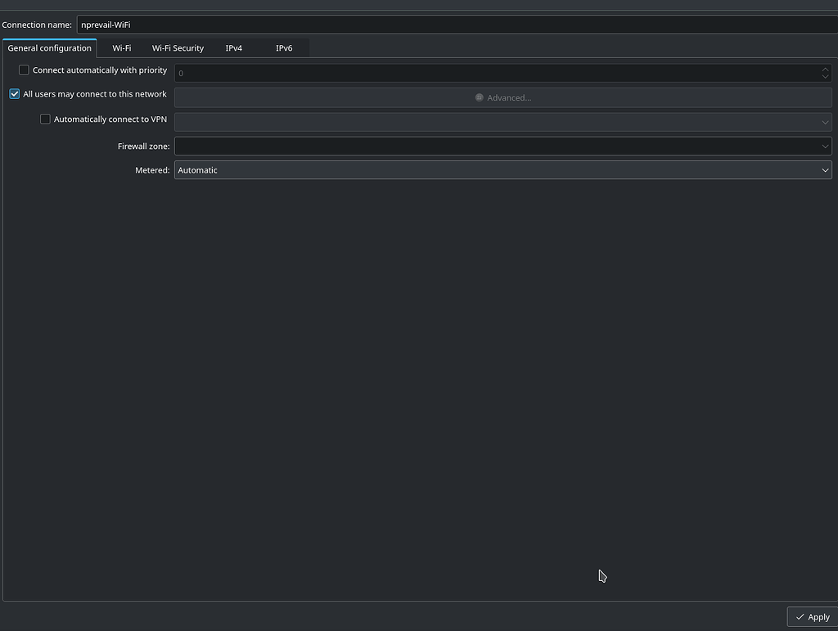Switch to the Wi-Fi tab
This screenshot has height=631, width=838.
(121, 47)
